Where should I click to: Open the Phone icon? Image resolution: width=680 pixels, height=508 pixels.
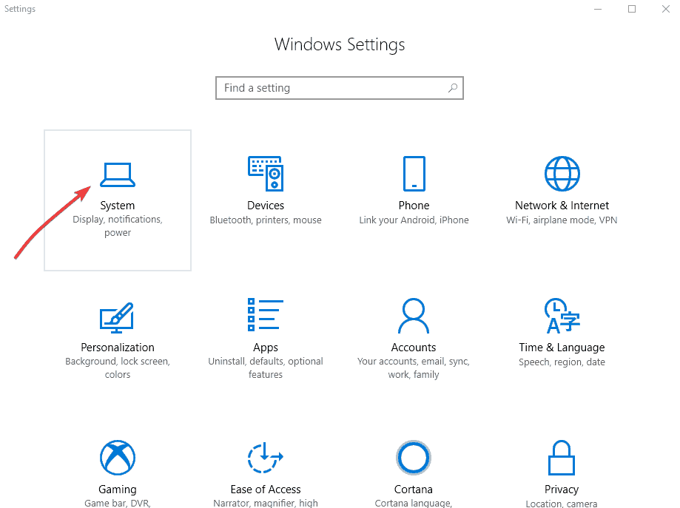tap(414, 173)
